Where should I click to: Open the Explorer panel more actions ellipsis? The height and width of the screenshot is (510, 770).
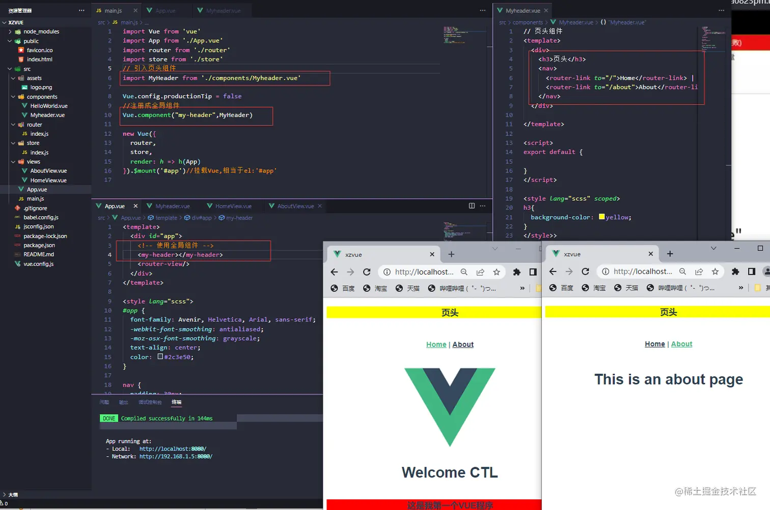81,10
